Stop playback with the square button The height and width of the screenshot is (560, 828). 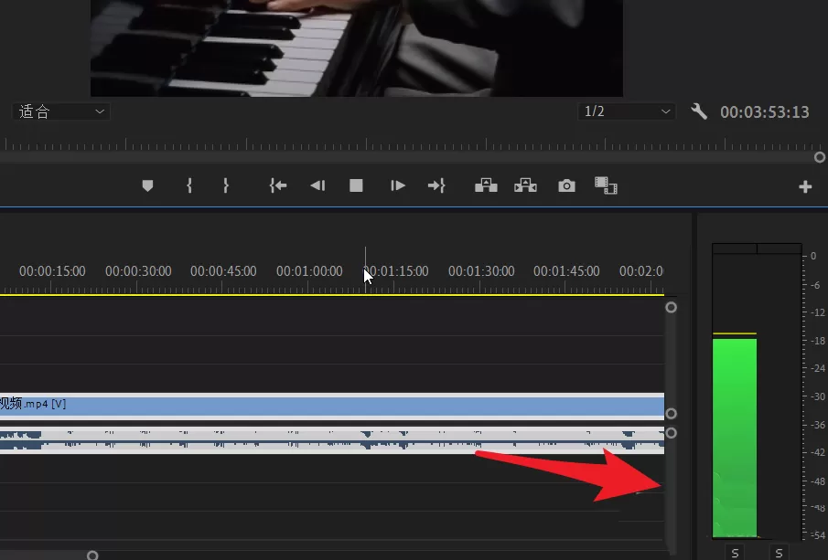coord(356,185)
